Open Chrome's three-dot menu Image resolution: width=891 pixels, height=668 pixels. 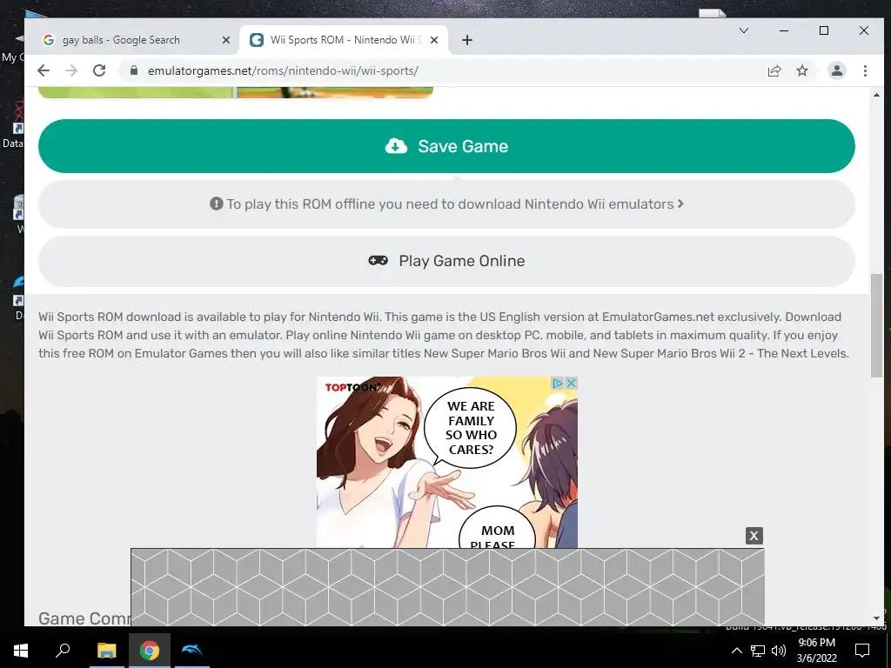(865, 71)
